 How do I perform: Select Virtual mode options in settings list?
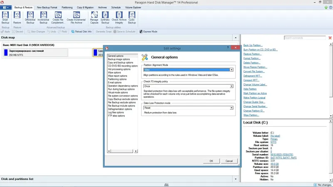pyautogui.click(x=118, y=92)
